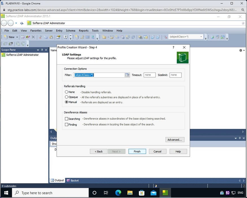Image resolution: width=247 pixels, height=198 pixels.
Task: Click the Properties toolbar icon
Action: [x=58, y=37]
